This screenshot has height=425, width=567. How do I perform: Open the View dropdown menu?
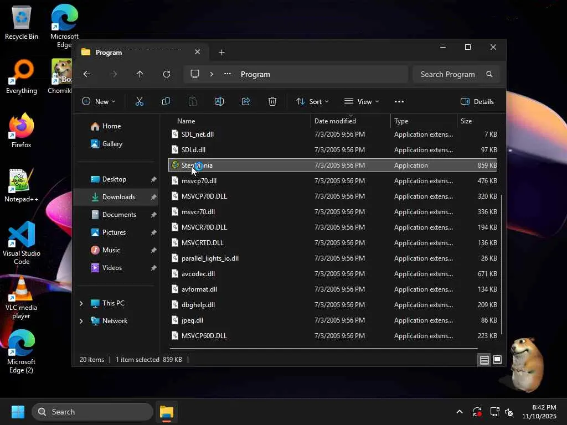[362, 101]
